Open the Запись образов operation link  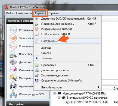pos(26,38)
